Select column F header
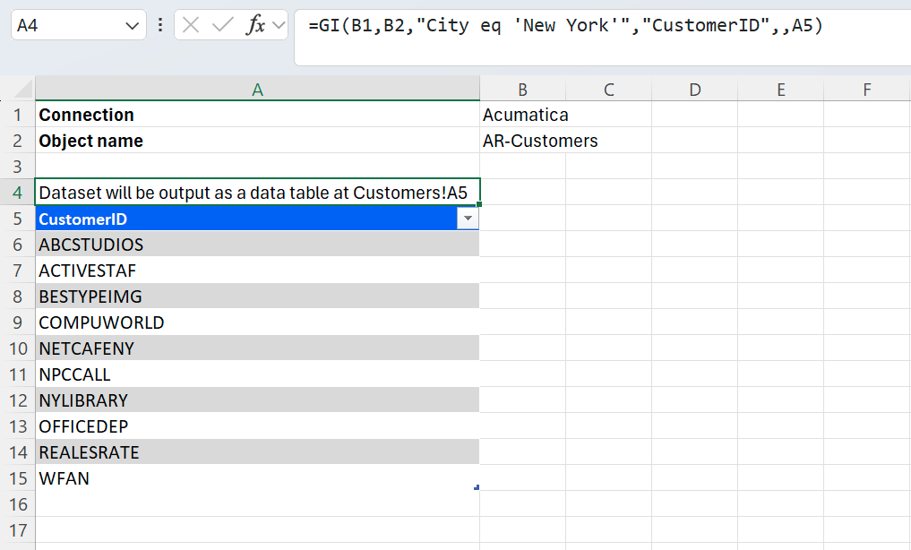911x550 pixels. click(x=866, y=90)
